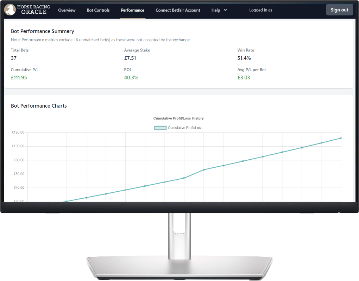Click the first visible chart data point
Screen dimensions: 359x281
point(67,201)
